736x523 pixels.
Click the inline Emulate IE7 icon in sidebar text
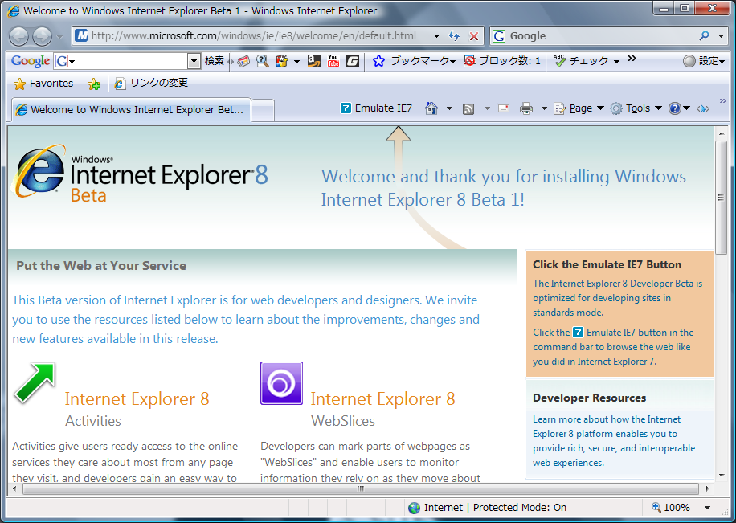coord(578,333)
